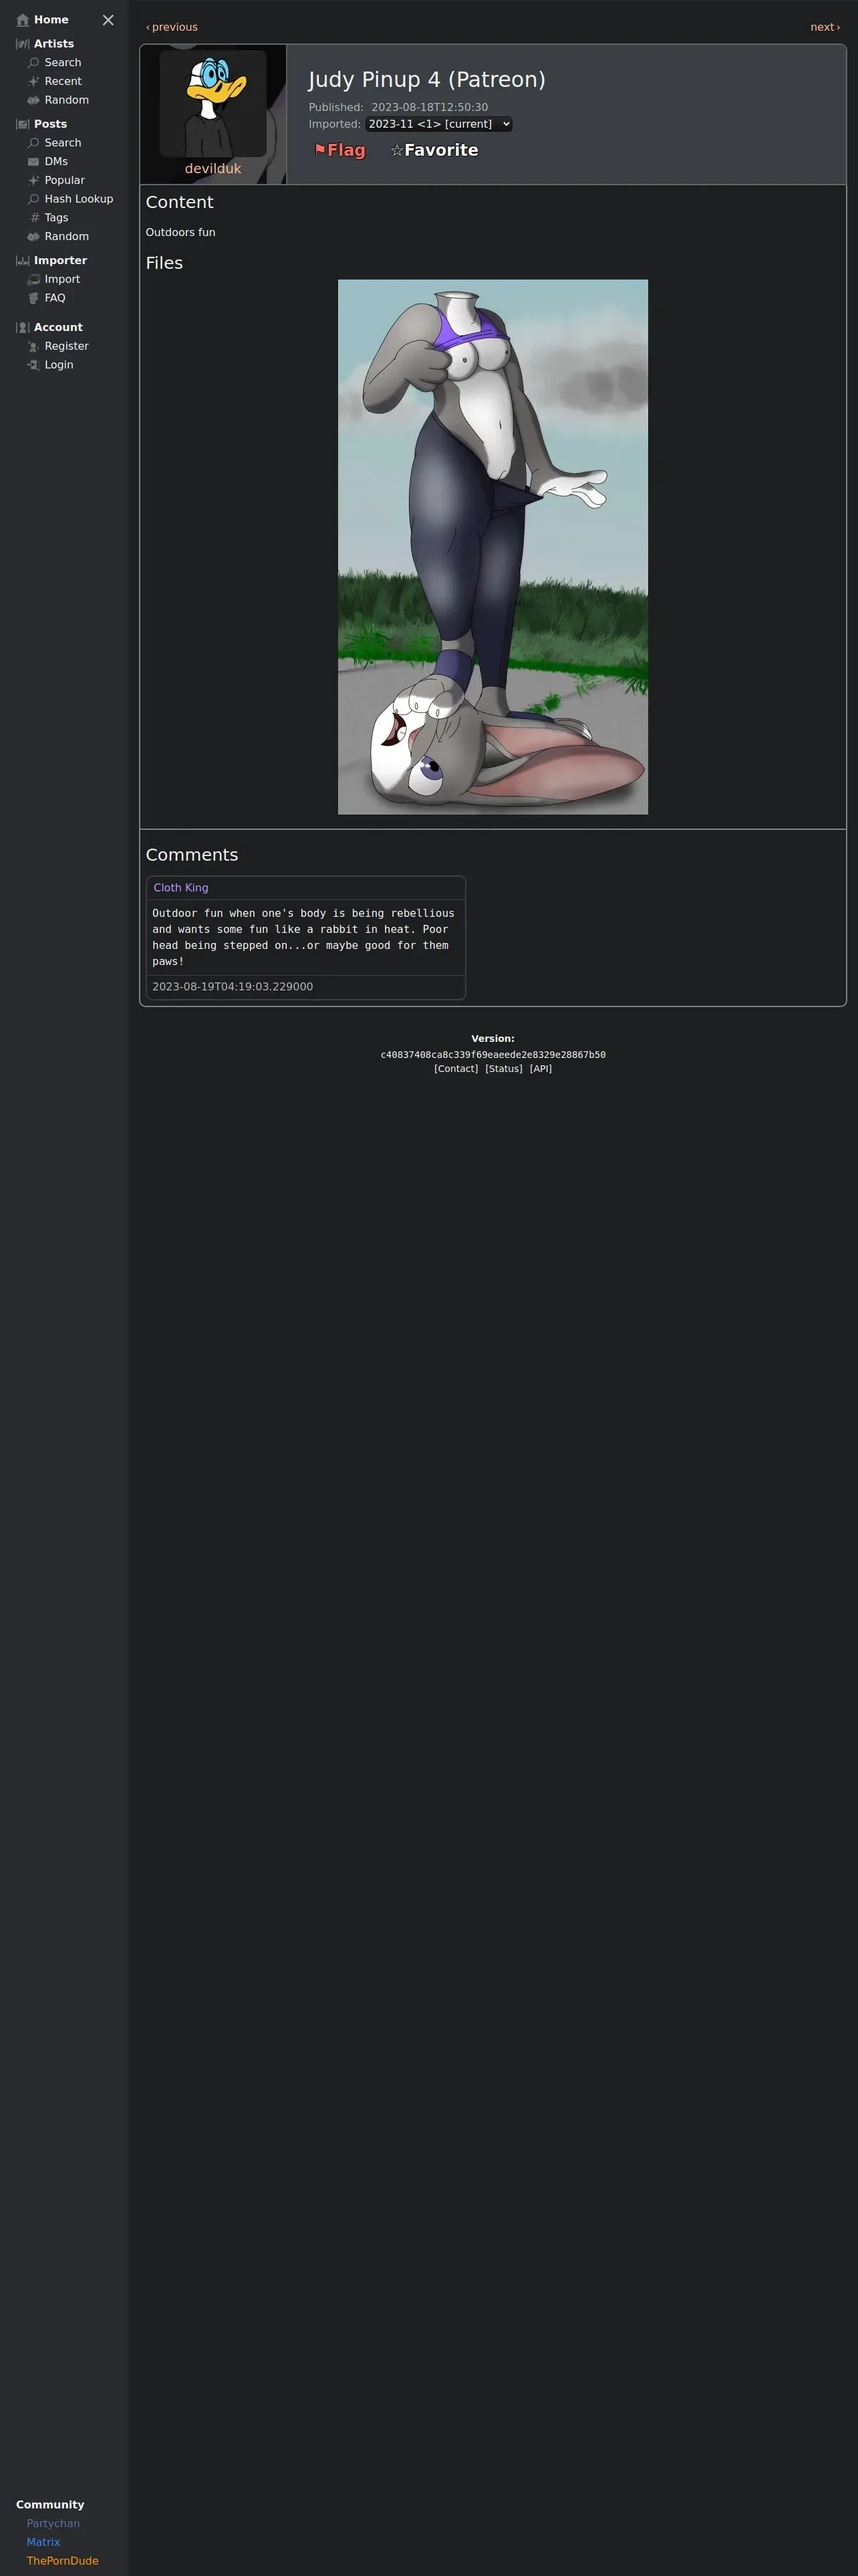
Task: Go to the previous post
Action: (x=172, y=27)
